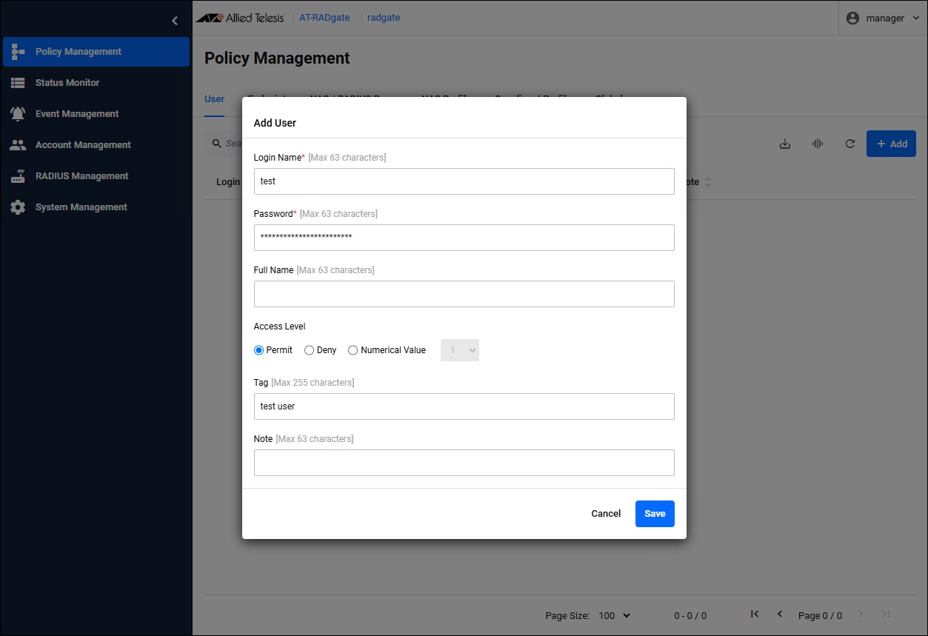Select the Deny access level radio
Image resolution: width=928 pixels, height=636 pixels.
tap(310, 350)
